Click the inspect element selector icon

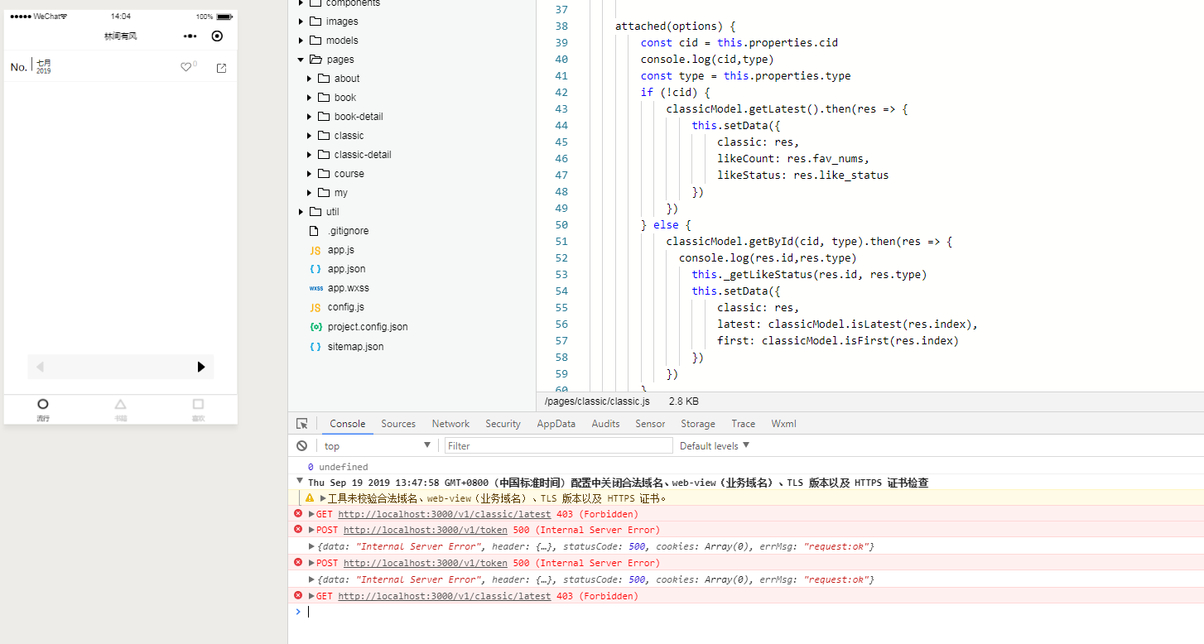(302, 423)
